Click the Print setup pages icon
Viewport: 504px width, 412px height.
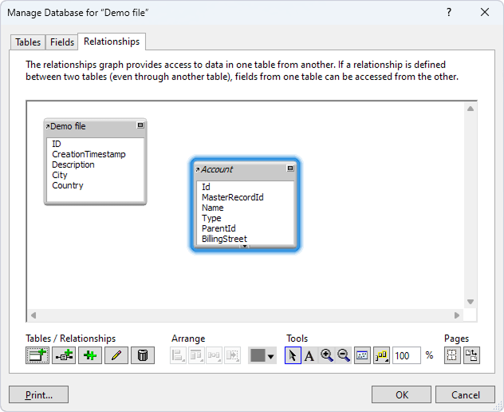point(471,355)
